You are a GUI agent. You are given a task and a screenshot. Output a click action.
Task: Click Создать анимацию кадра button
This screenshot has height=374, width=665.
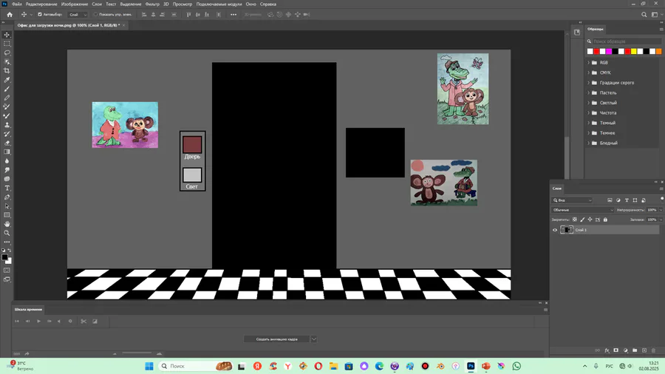(x=276, y=339)
